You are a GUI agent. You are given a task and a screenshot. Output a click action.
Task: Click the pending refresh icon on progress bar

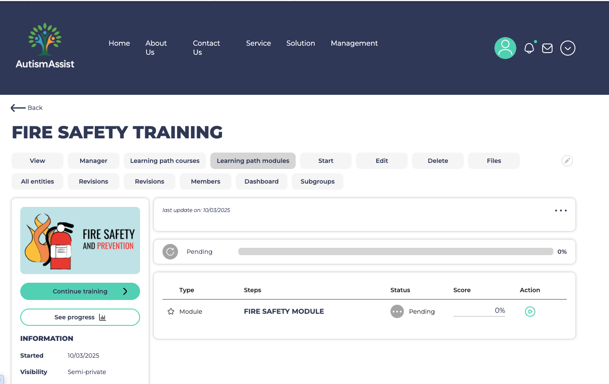coord(170,251)
